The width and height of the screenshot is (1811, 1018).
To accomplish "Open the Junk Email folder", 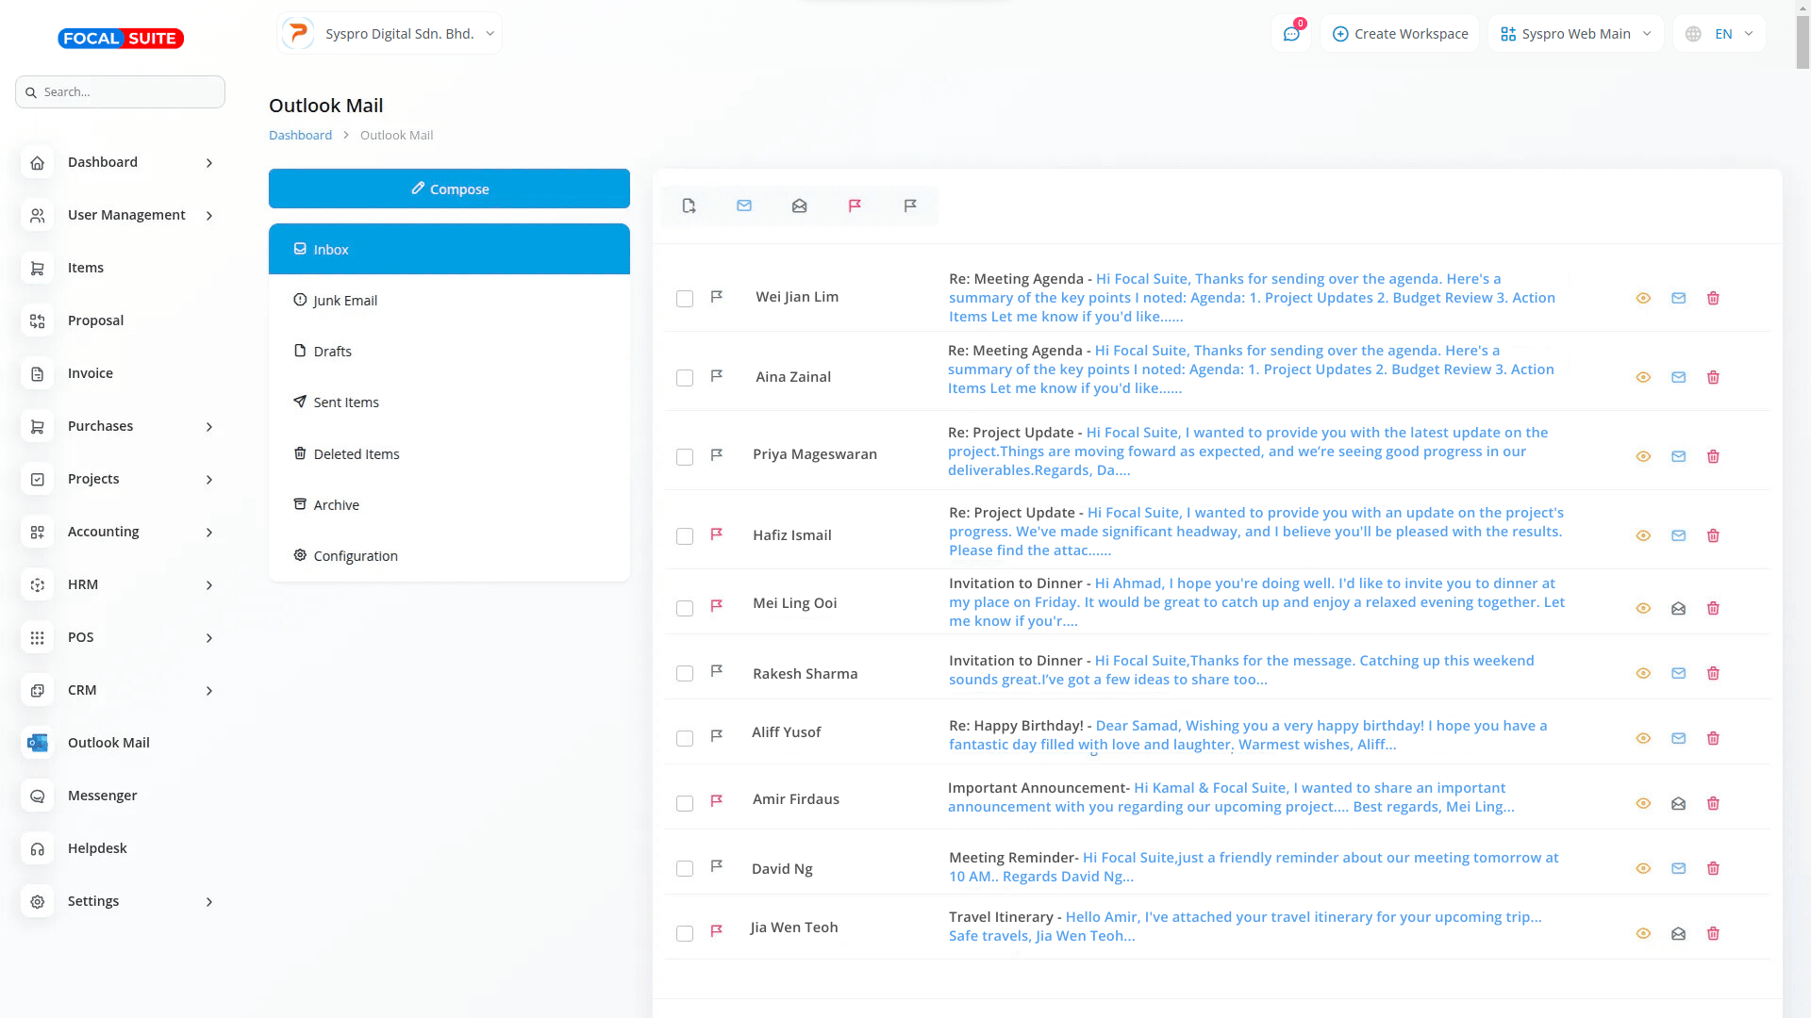I will (x=345, y=301).
